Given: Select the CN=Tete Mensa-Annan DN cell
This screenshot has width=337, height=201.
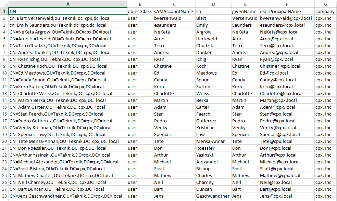Looking at the screenshot, I should point(68,142).
